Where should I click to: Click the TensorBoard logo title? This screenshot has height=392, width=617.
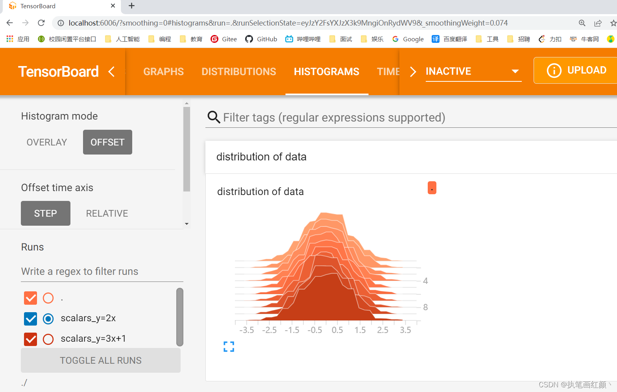pyautogui.click(x=58, y=72)
